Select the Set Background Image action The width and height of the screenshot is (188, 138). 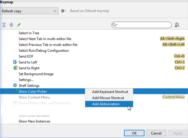click(x=36, y=74)
